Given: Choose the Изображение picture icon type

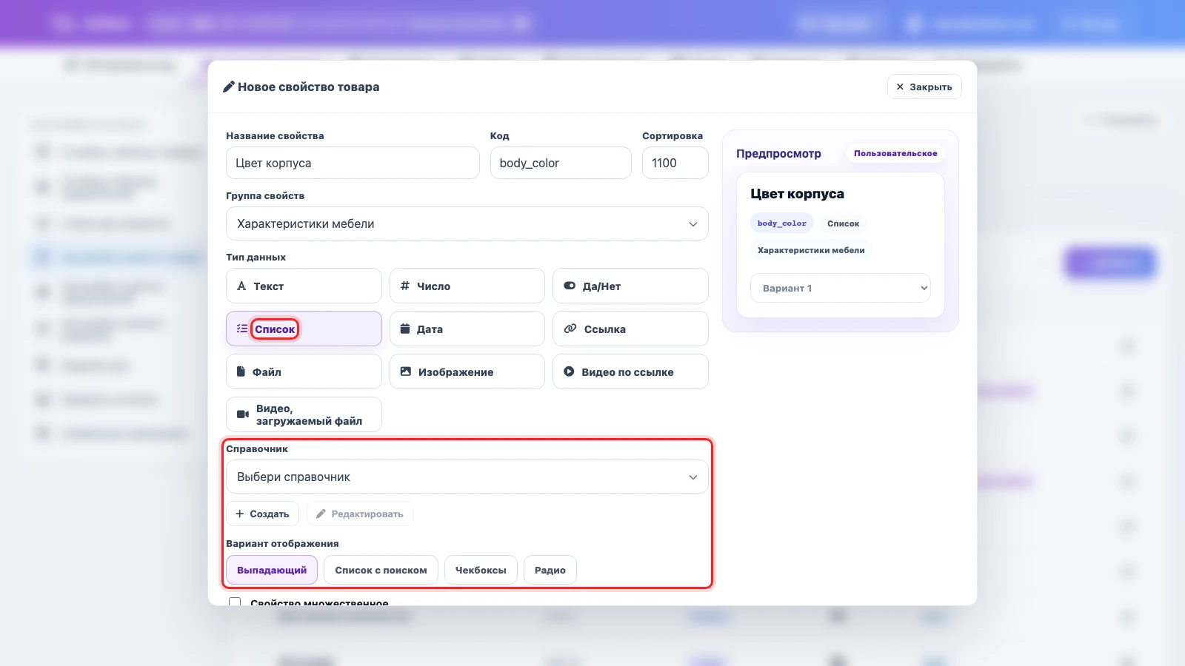Looking at the screenshot, I should click(406, 371).
